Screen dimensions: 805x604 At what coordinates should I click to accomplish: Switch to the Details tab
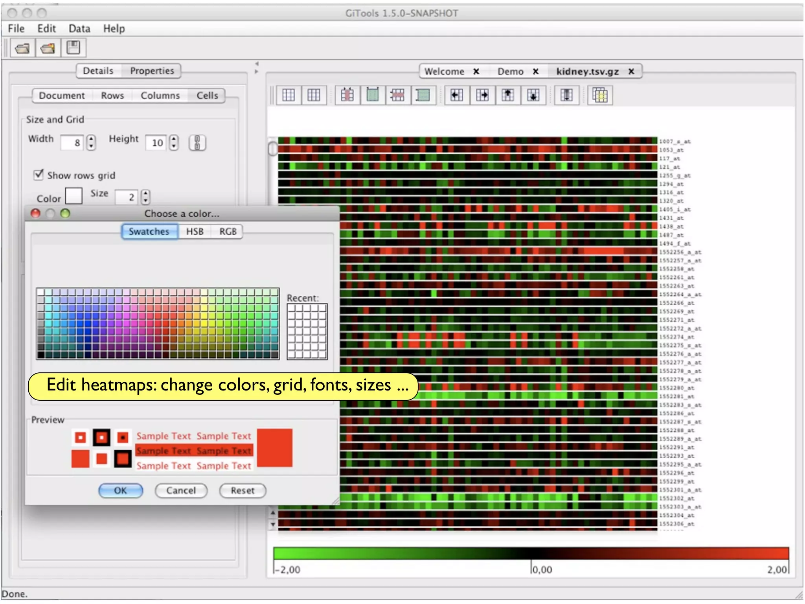[x=98, y=71]
